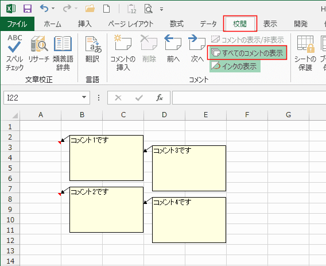Select row 10 header
The image size is (326, 266).
click(x=10, y=219)
